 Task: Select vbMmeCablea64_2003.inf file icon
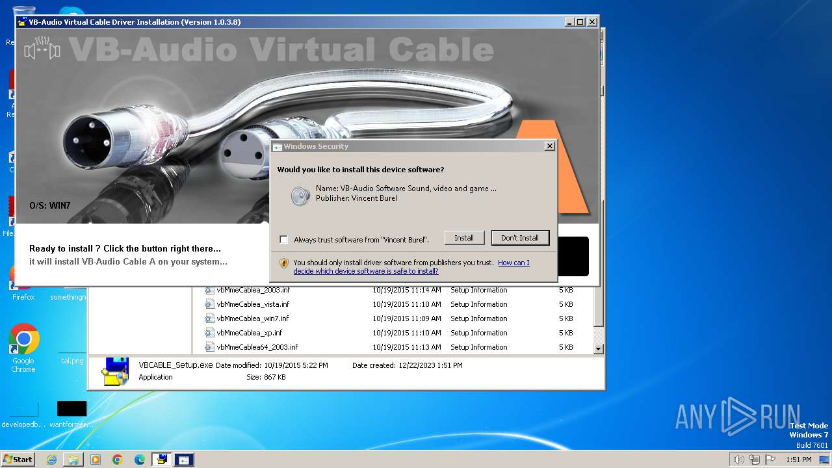click(209, 347)
